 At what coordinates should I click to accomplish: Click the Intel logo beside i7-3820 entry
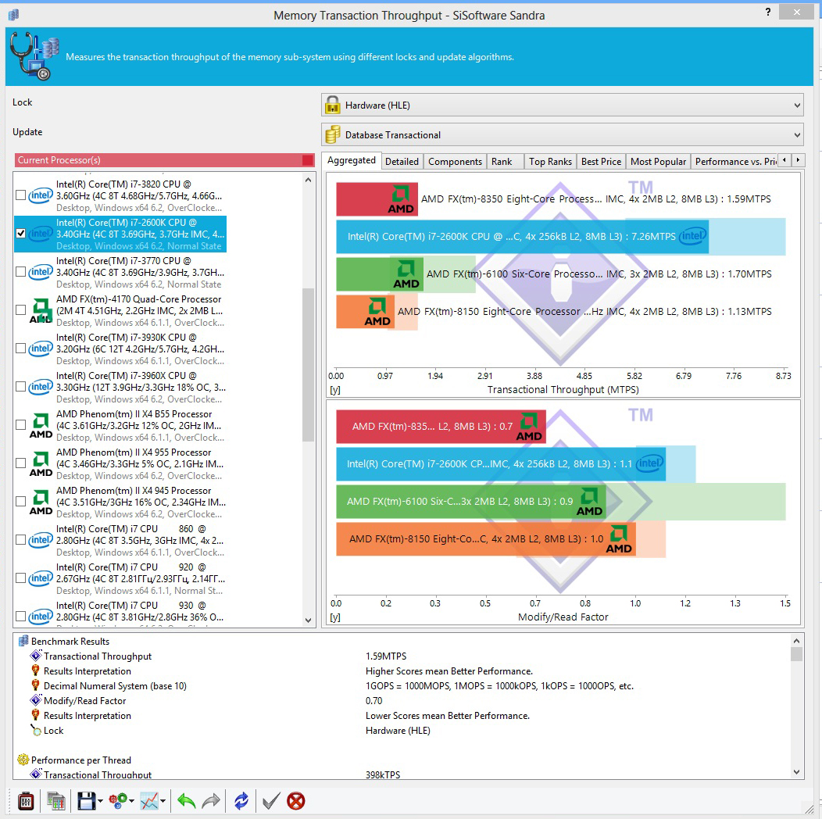click(x=41, y=195)
